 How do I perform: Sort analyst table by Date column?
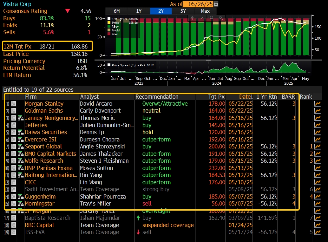246,97
